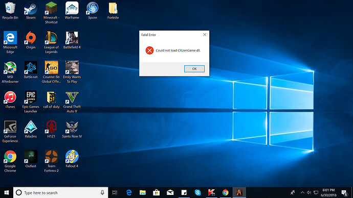The image size is (353, 198).
Task: Select the Team Fortress 2 icon
Action: pos(51,161)
